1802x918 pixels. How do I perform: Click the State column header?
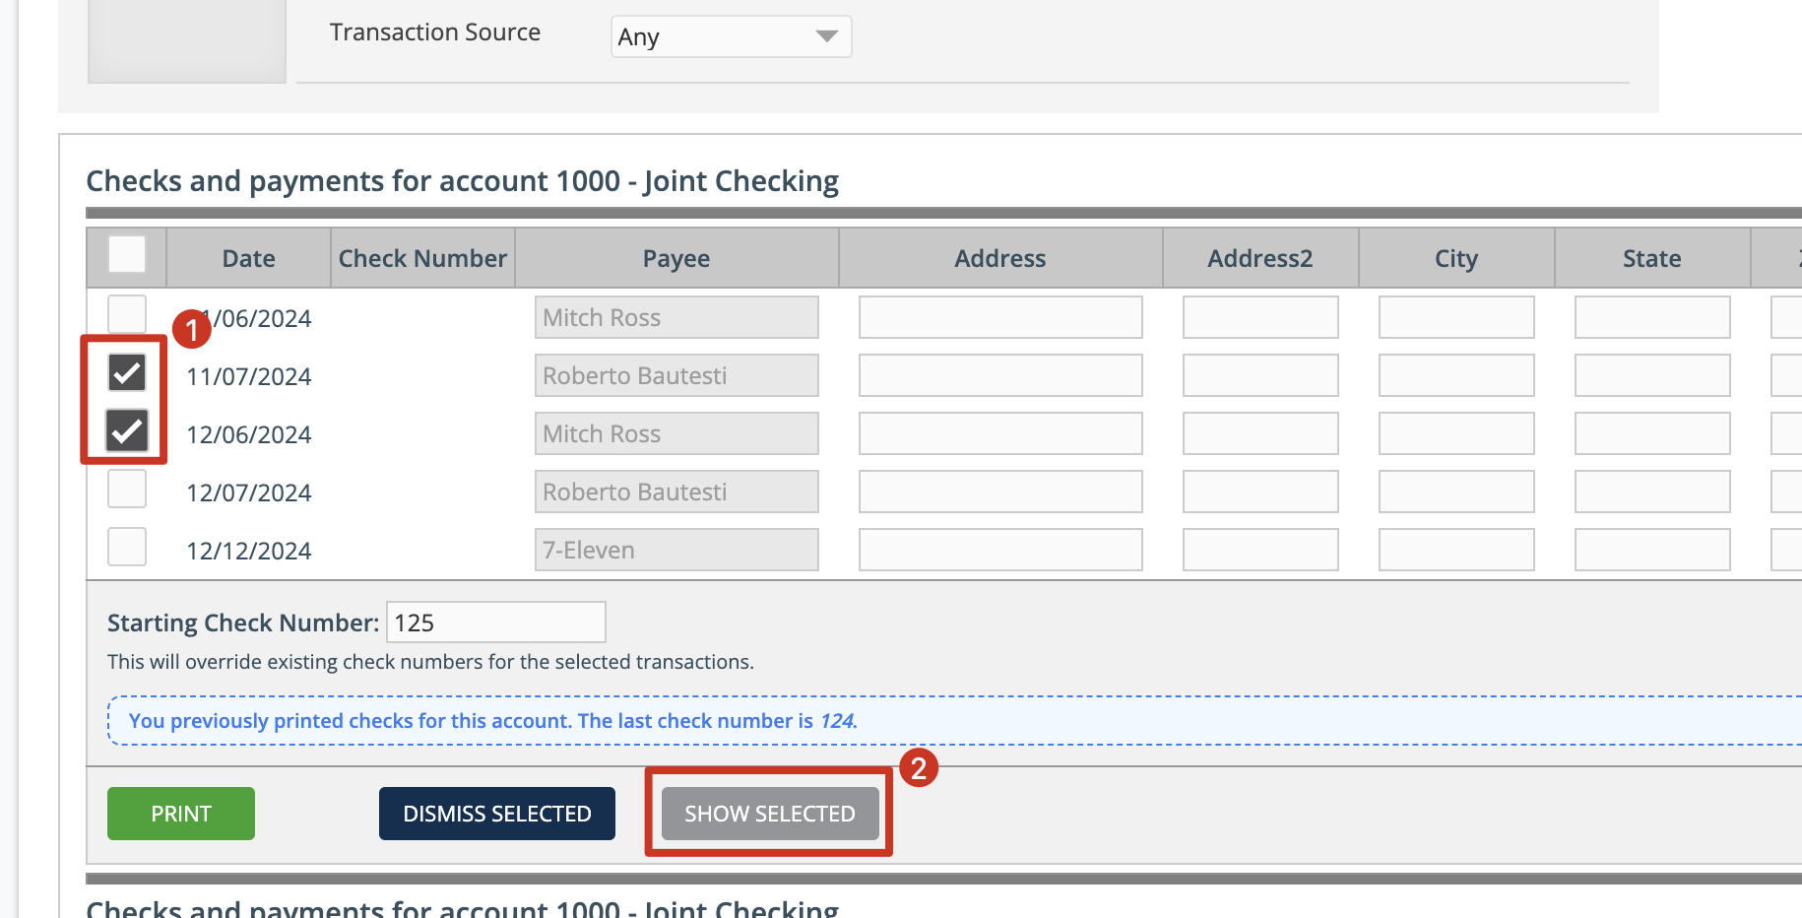coord(1652,258)
